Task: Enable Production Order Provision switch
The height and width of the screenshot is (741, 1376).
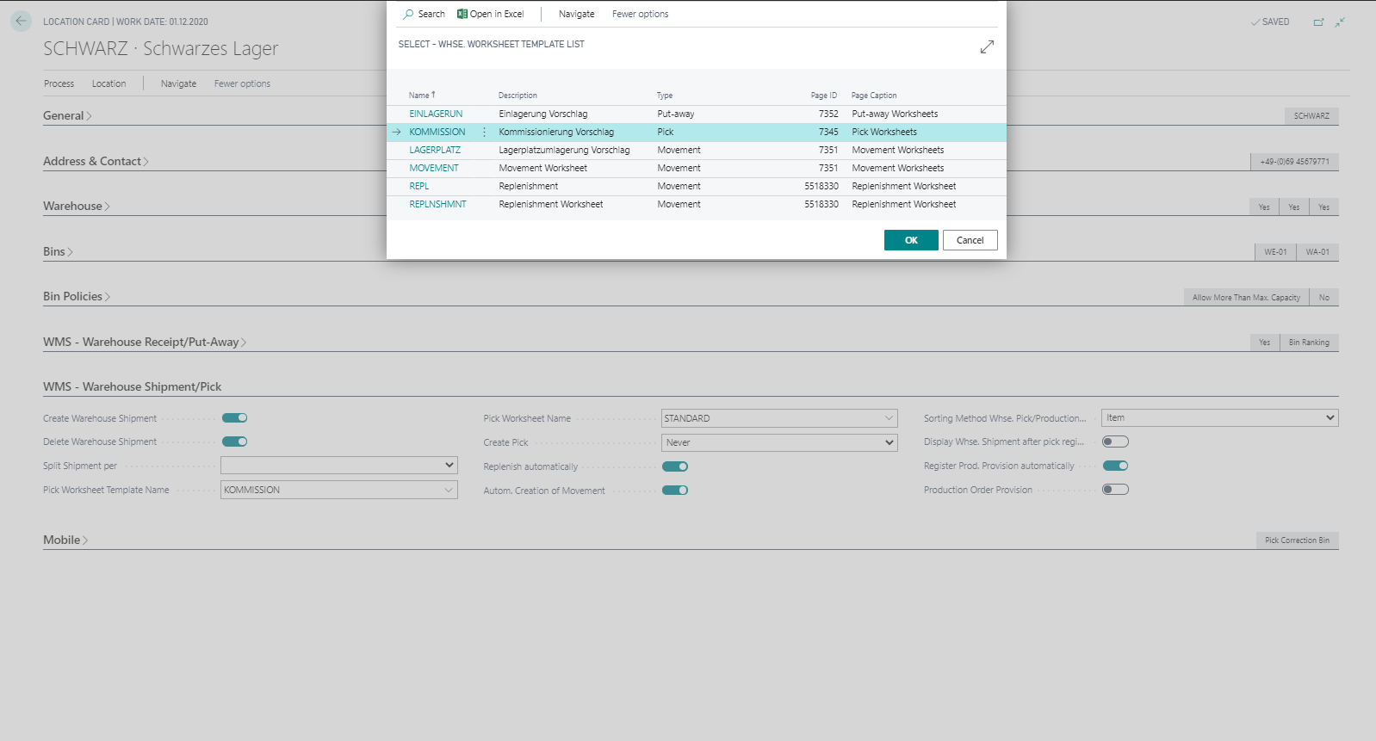Action: pos(1115,490)
